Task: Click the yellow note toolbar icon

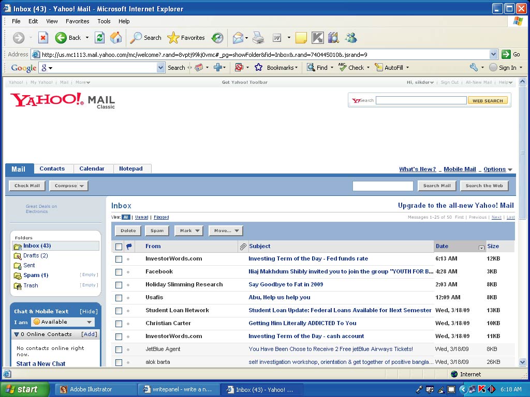Action: [x=301, y=38]
